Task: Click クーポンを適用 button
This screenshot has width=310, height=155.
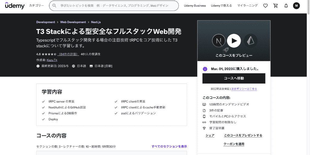Action: [x=234, y=144]
